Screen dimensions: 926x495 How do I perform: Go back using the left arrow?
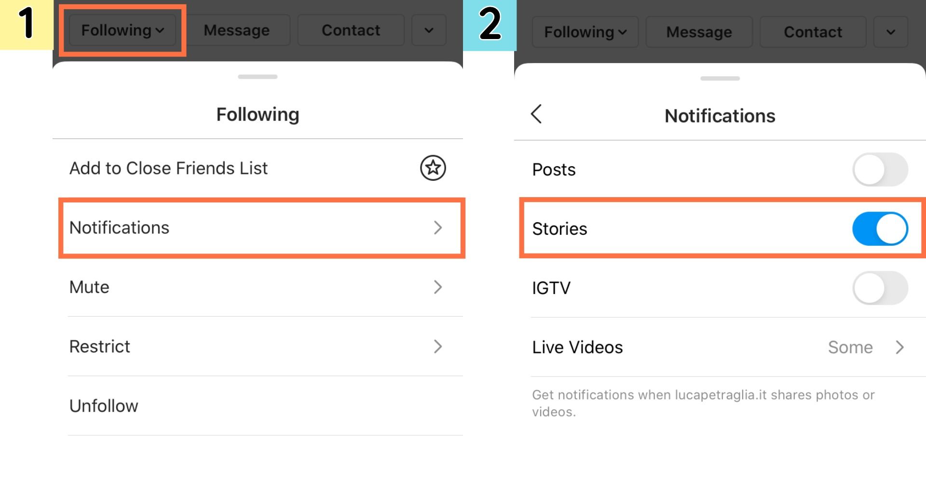click(x=536, y=114)
